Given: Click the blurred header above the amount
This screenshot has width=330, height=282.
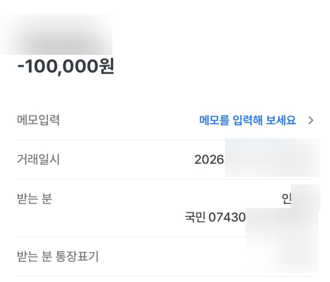Looking at the screenshot, I should [x=56, y=35].
